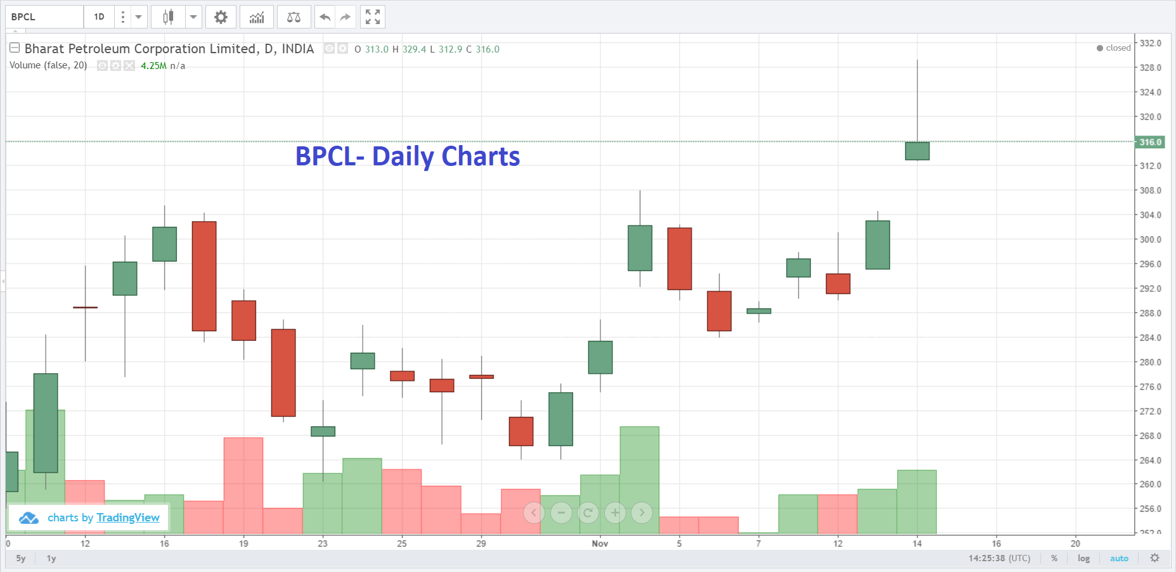Open the interval dropdown arrow
Screen dimensions: 1176x572
[x=138, y=17]
